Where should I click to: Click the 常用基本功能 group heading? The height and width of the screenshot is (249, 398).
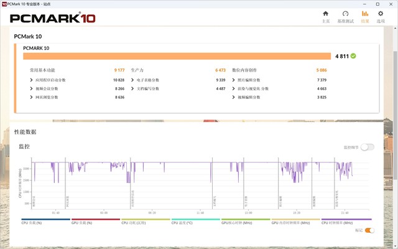click(x=42, y=70)
